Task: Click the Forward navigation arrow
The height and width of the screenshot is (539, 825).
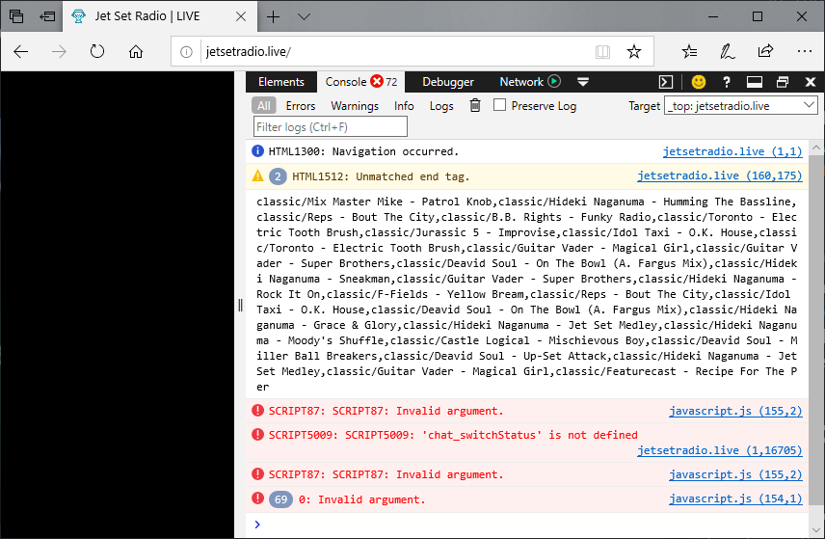Action: coord(59,51)
